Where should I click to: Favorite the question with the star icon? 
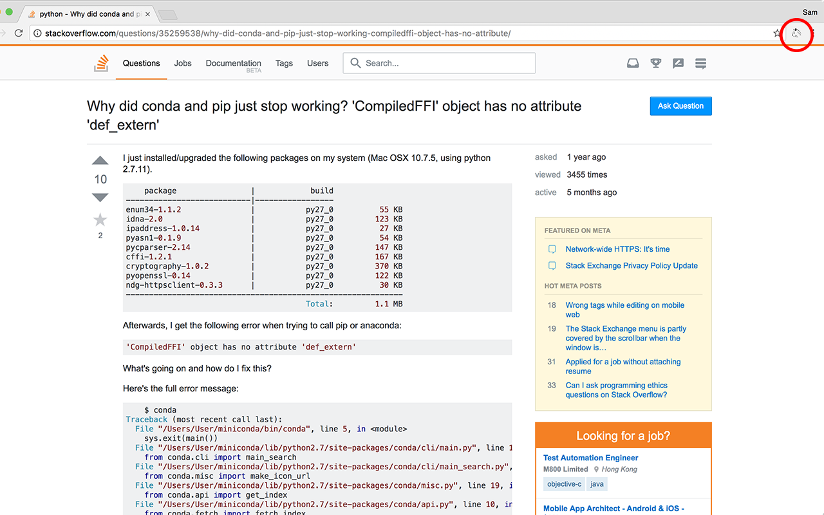tap(100, 220)
